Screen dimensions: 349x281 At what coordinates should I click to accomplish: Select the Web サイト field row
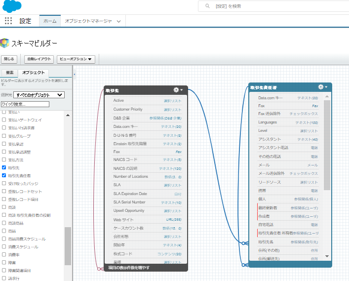pyautogui.click(x=147, y=220)
